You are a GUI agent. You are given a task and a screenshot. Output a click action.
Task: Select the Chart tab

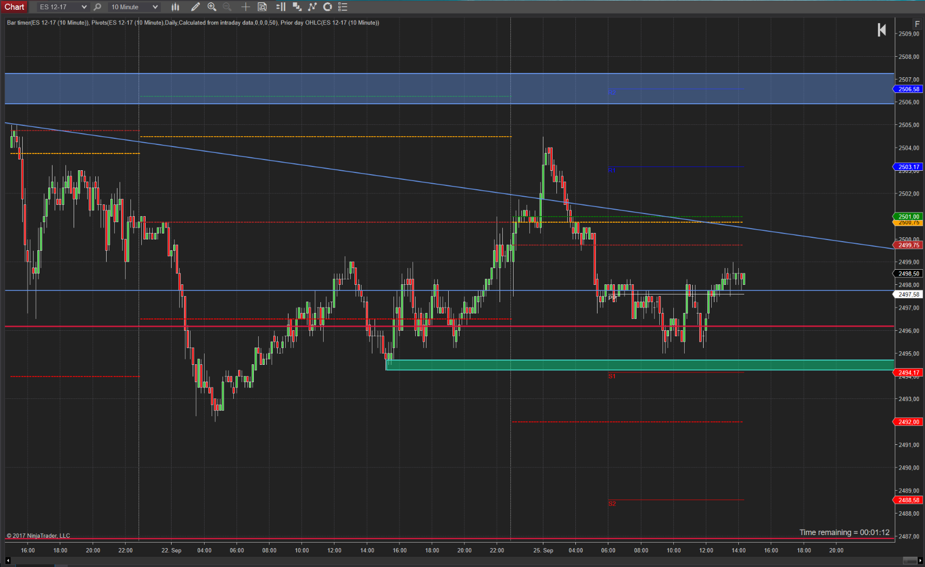pyautogui.click(x=15, y=7)
